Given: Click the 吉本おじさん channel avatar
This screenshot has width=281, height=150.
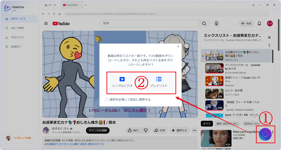Looking at the screenshot, I should tap(46, 130).
